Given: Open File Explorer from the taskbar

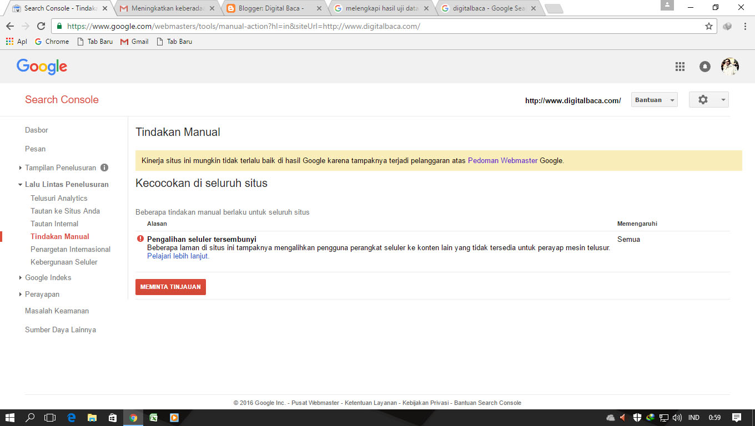Looking at the screenshot, I should click(92, 418).
